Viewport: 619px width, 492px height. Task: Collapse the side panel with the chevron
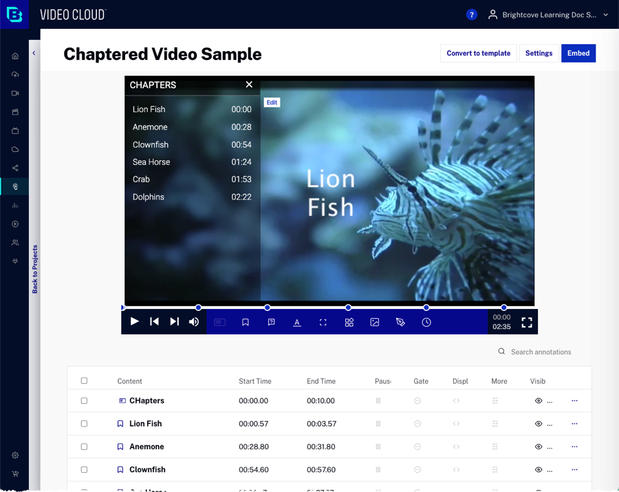34,53
